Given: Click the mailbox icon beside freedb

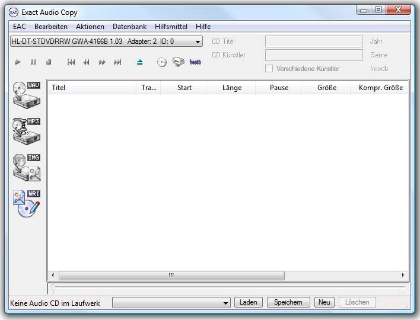Looking at the screenshot, I should coord(179,62).
